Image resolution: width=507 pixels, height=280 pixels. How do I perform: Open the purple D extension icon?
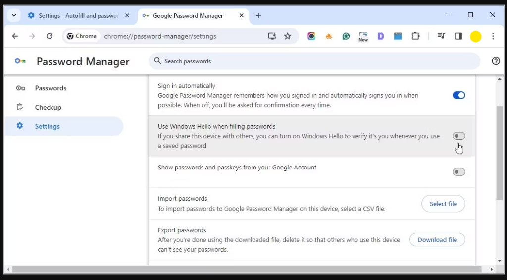381,36
